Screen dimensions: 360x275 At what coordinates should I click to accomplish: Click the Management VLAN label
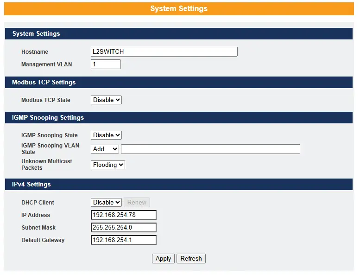(47, 64)
